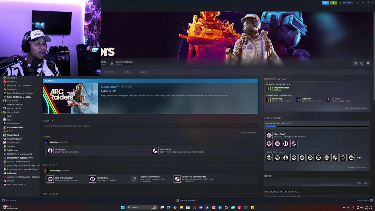Open the COLD SNAP major update title
375x211 pixels.
108,91
